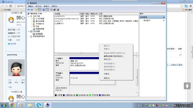This screenshot has width=193, height=108.
Task: Collapse the 存放裝置 tree node
Action: tap(29, 31)
